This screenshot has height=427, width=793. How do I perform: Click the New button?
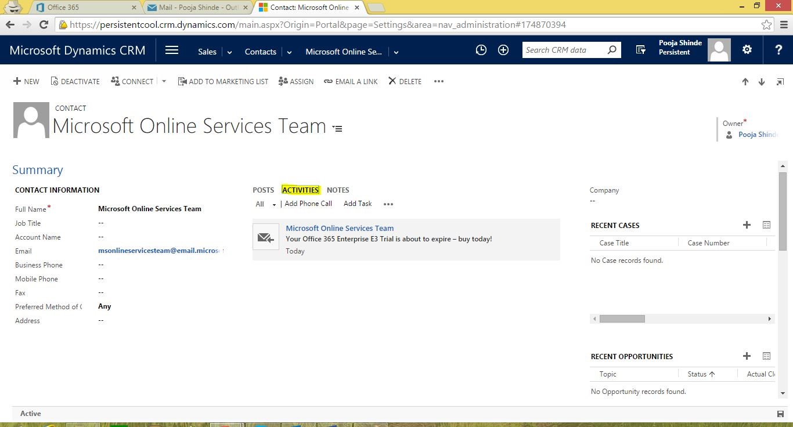tap(27, 81)
